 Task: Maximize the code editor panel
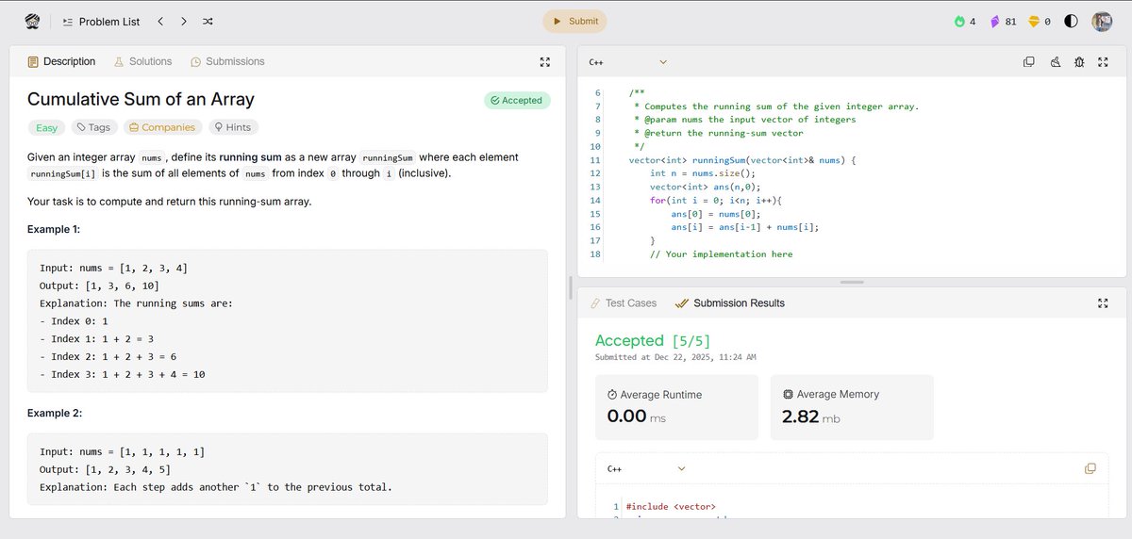1104,62
